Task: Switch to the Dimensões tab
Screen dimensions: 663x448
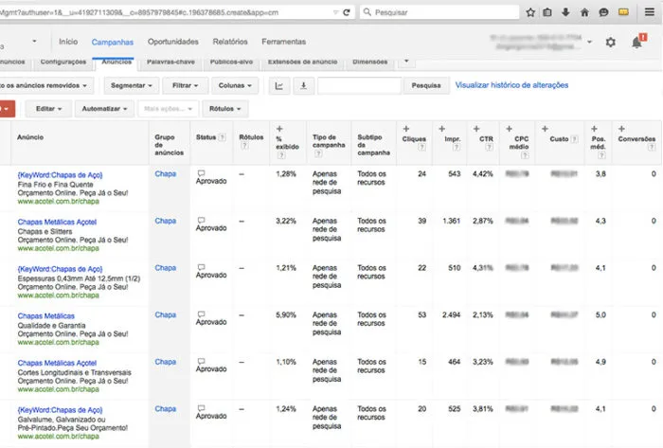Action: click(x=370, y=63)
